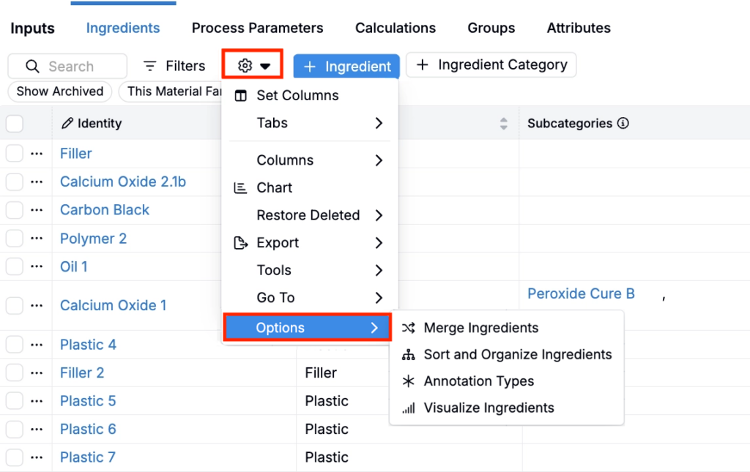Click the Annotation Types asterisk icon

[409, 381]
